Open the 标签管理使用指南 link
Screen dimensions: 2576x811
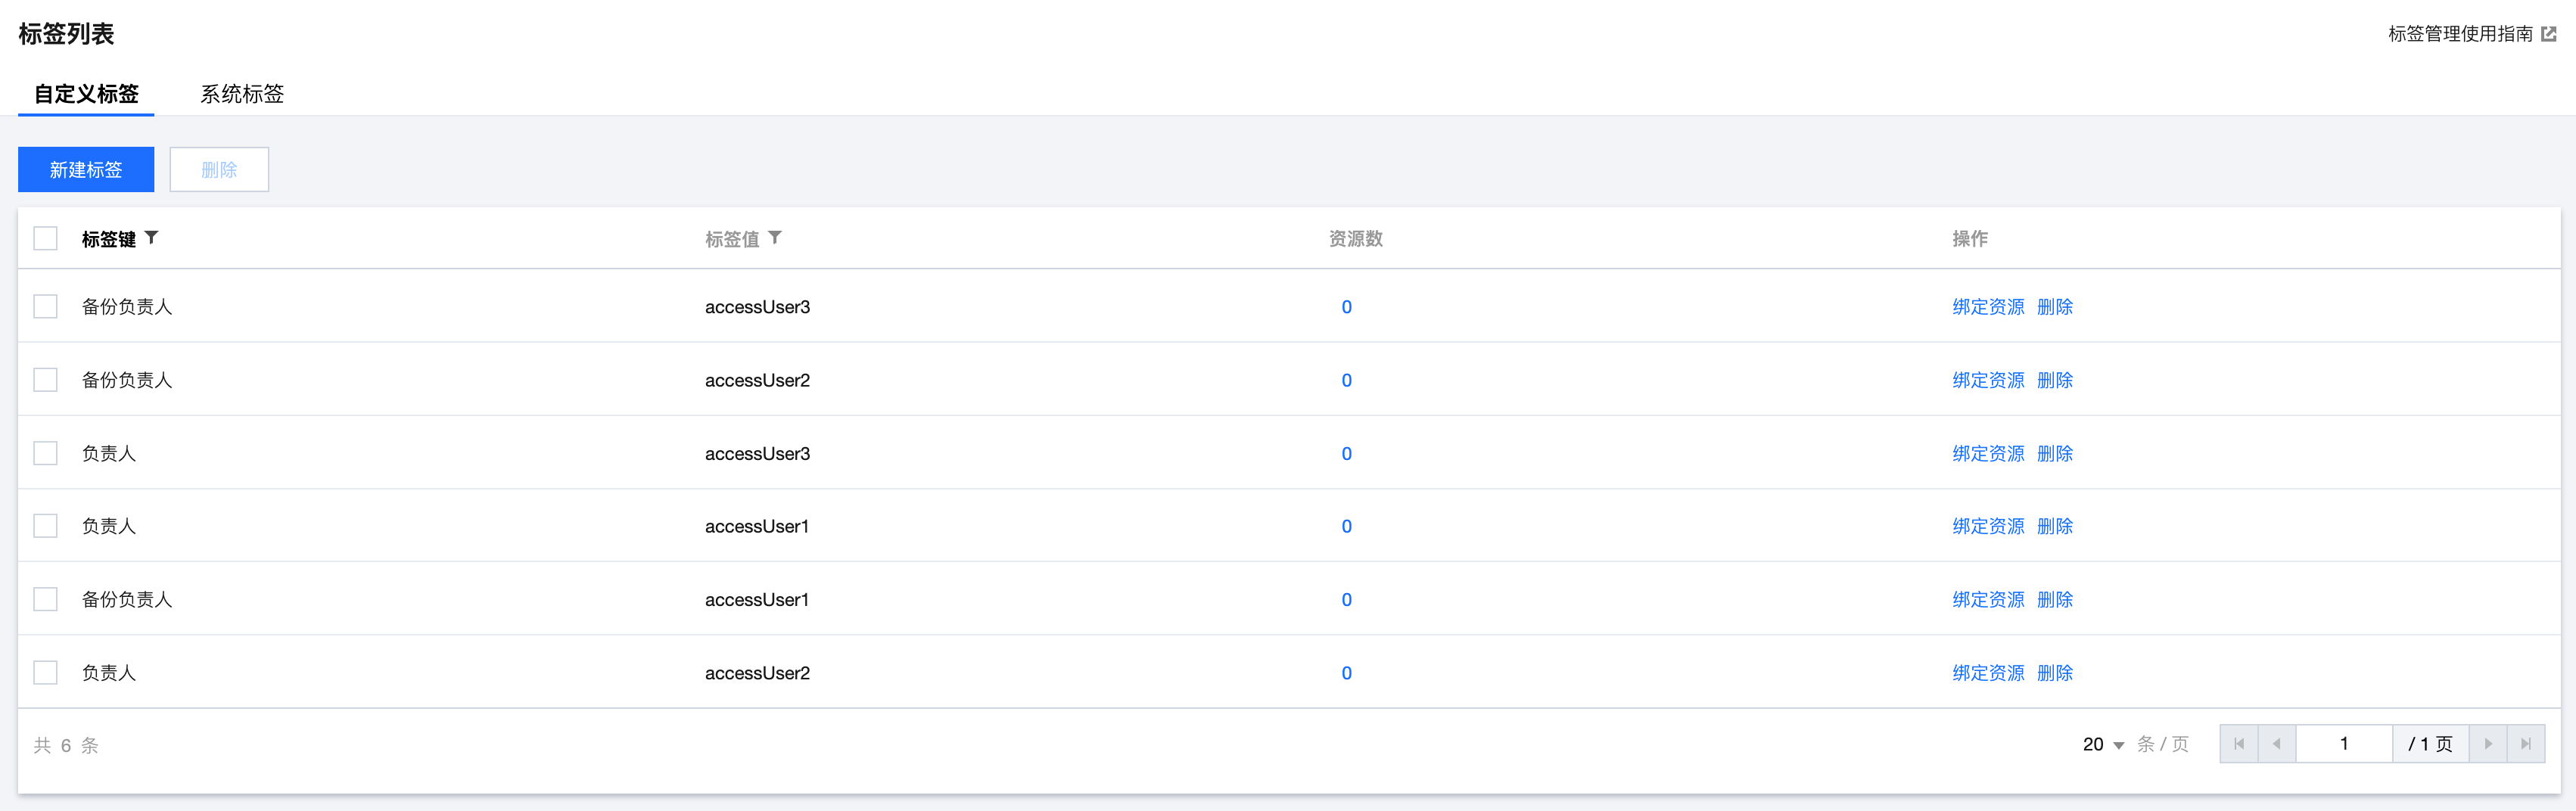[x=2460, y=34]
